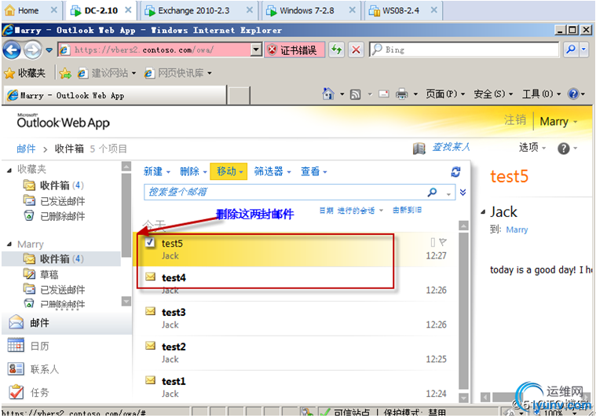Viewport: 596px width, 418px height.
Task: Click the read mail toolbar icon
Action: tap(384, 94)
